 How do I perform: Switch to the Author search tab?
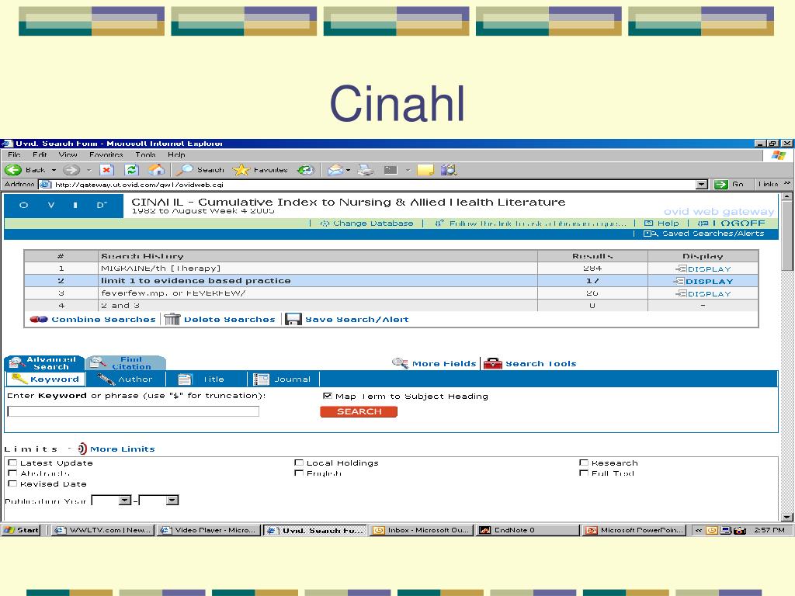pos(126,379)
